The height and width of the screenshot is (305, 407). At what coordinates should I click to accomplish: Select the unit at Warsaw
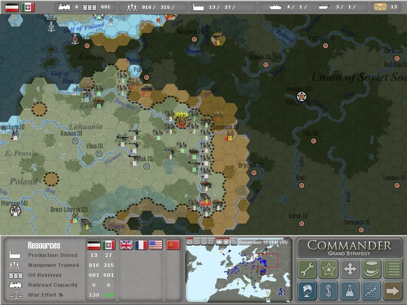click(15, 211)
